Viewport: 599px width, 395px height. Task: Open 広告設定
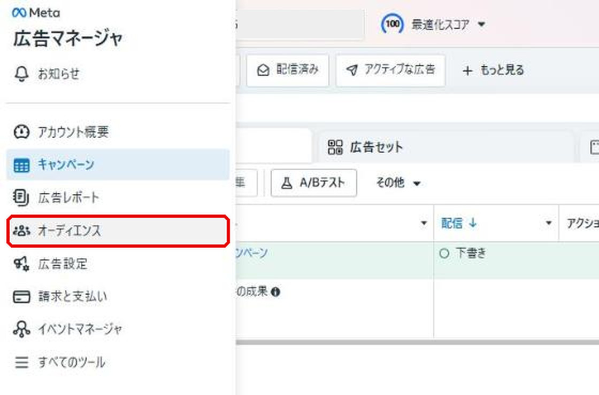[x=118, y=264]
